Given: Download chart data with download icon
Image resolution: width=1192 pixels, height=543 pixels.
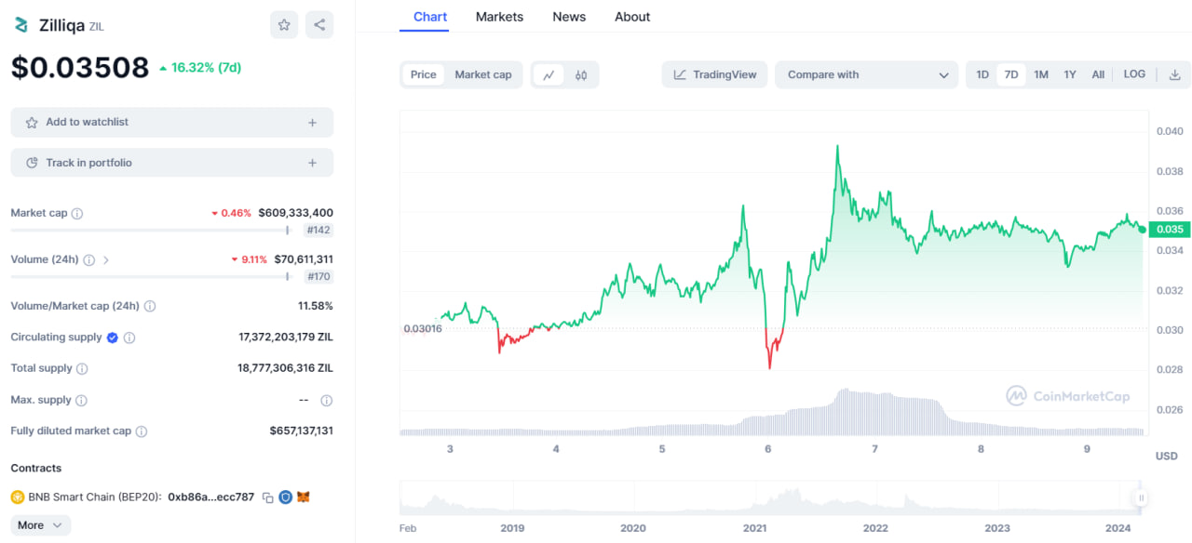Looking at the screenshot, I should point(1174,74).
